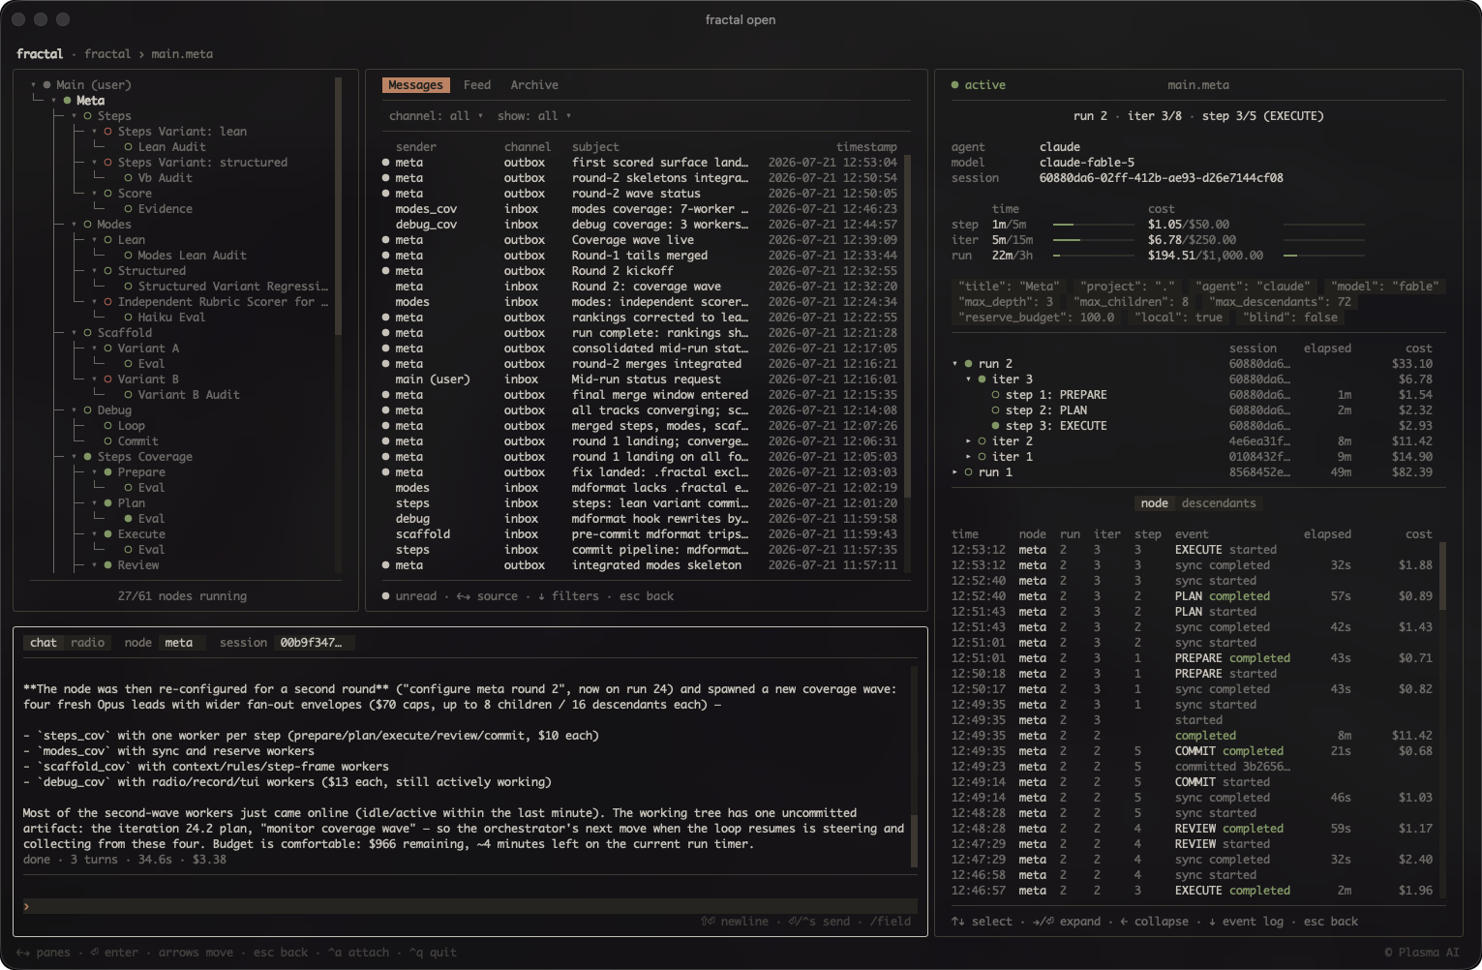Viewport: 1482px width, 970px height.
Task: Click the event log shortcut hint
Action: (1246, 922)
